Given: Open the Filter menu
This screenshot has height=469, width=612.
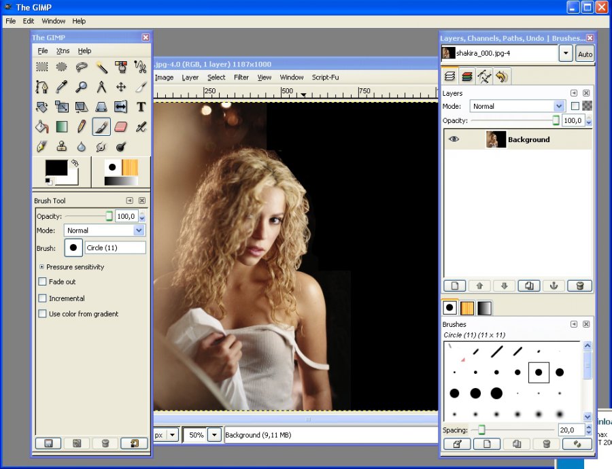Looking at the screenshot, I should [241, 77].
